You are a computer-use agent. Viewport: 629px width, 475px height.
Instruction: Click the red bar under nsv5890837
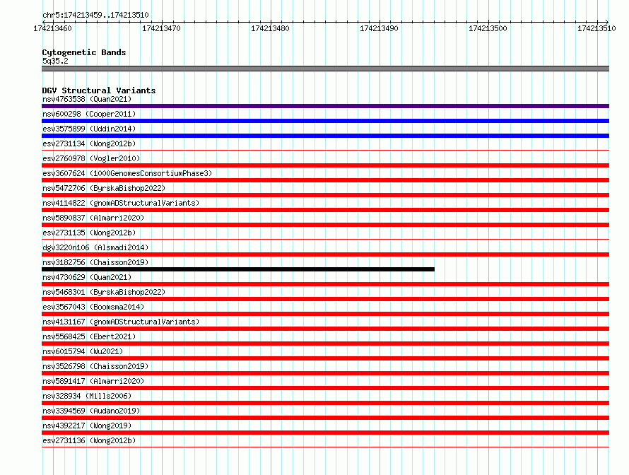325,225
